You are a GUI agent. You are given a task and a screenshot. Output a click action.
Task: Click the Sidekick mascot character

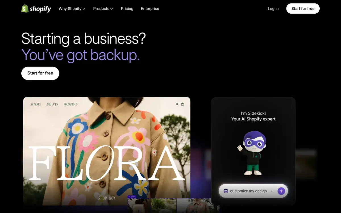[253, 153]
